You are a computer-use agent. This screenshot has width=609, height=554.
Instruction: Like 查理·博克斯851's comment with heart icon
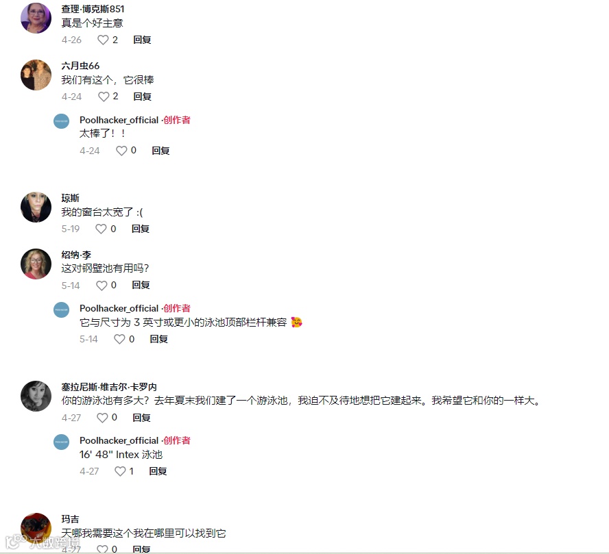[103, 40]
